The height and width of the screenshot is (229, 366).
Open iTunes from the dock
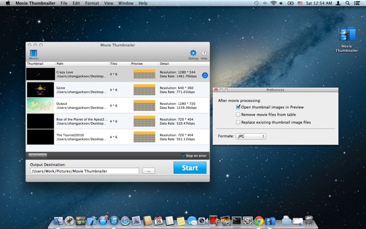[114, 221]
